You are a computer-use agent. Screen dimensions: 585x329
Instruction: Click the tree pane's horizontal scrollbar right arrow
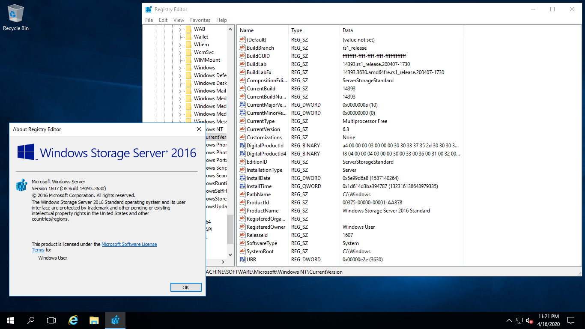(223, 262)
